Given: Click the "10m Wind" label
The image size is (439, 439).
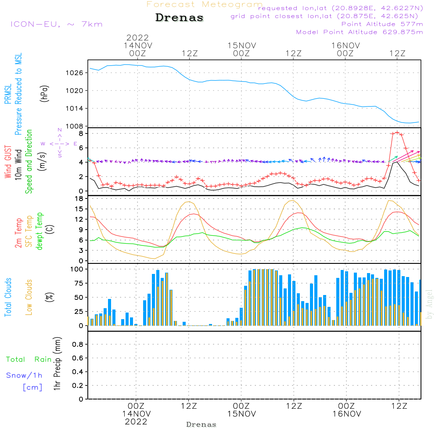Looking at the screenshot, I should (x=18, y=165).
